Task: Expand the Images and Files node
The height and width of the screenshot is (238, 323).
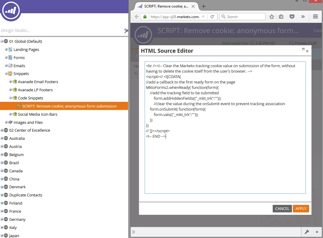Action: (6, 122)
